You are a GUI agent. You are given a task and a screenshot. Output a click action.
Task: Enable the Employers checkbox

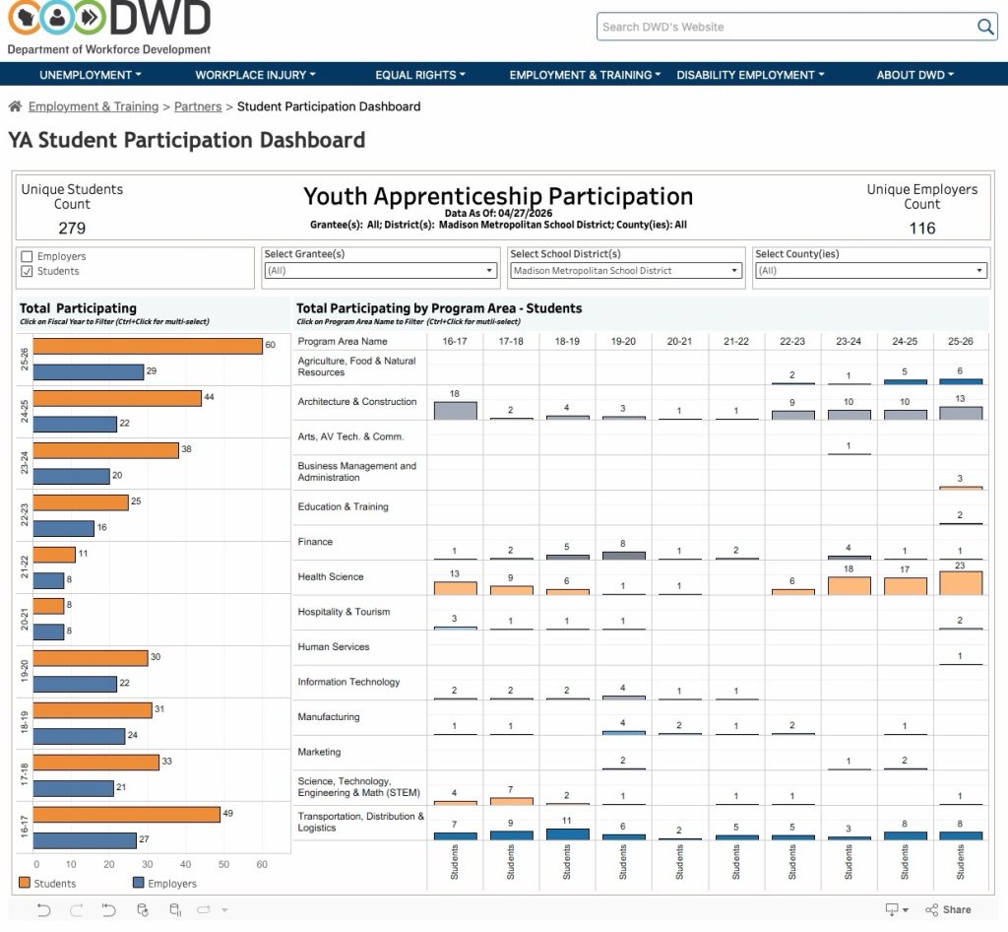(27, 256)
